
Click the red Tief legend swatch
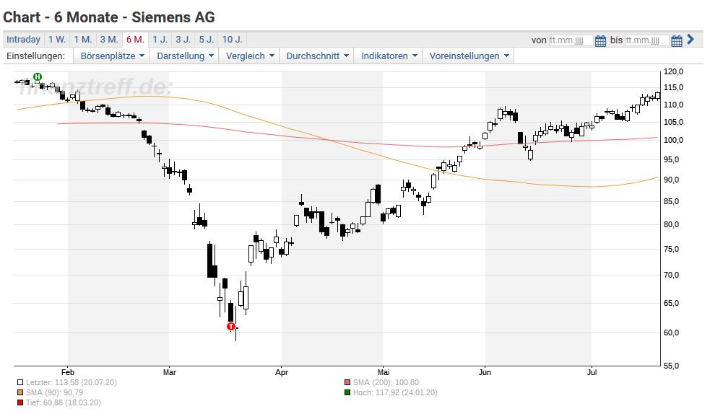[20, 402]
